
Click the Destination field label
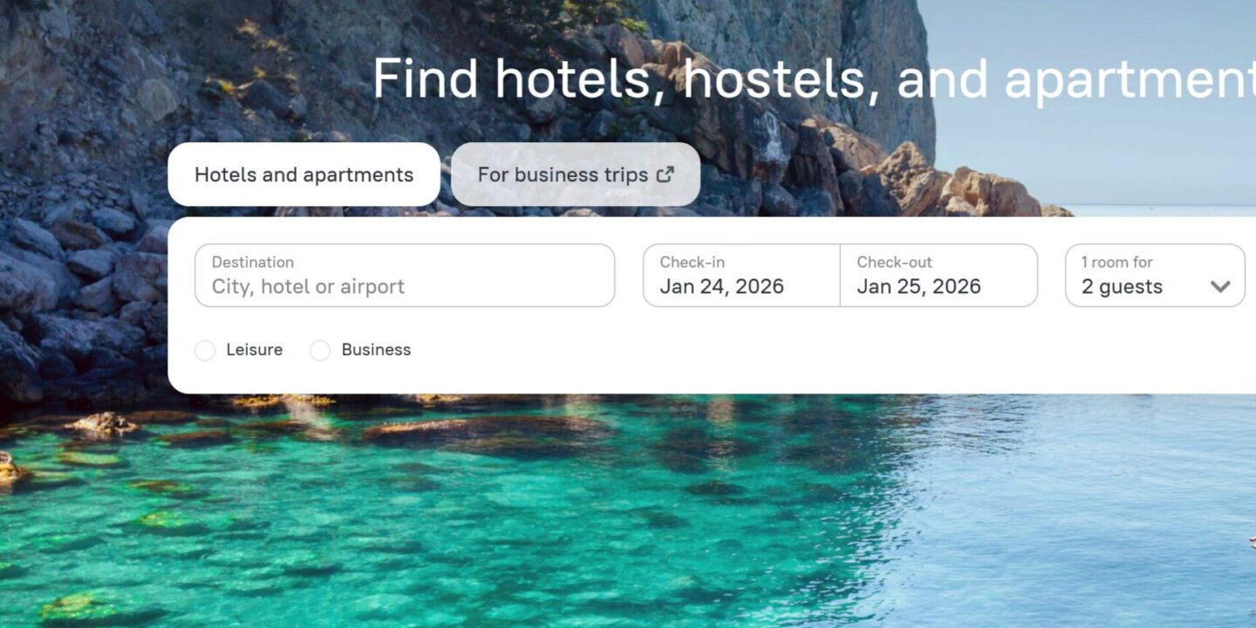point(253,262)
